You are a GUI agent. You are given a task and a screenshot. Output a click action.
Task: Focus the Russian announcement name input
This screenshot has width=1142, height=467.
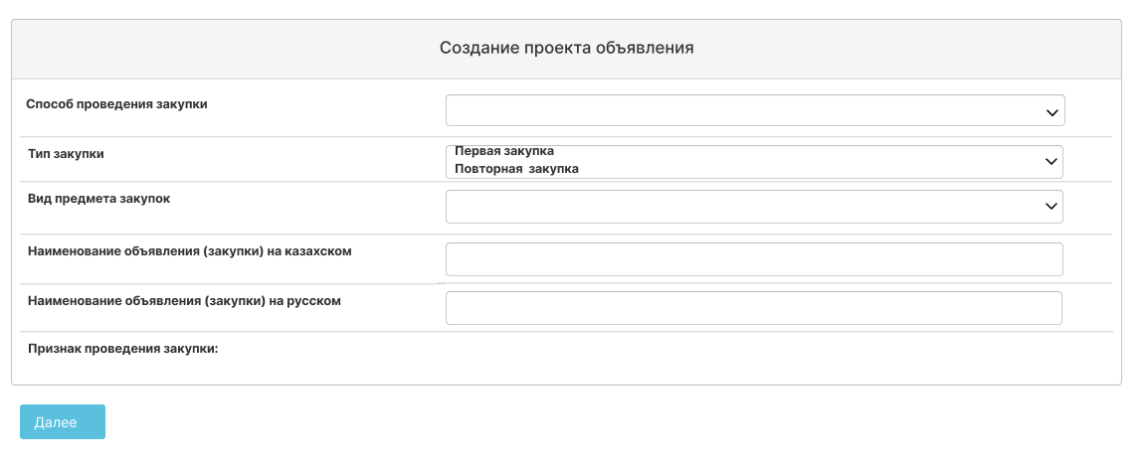click(754, 308)
